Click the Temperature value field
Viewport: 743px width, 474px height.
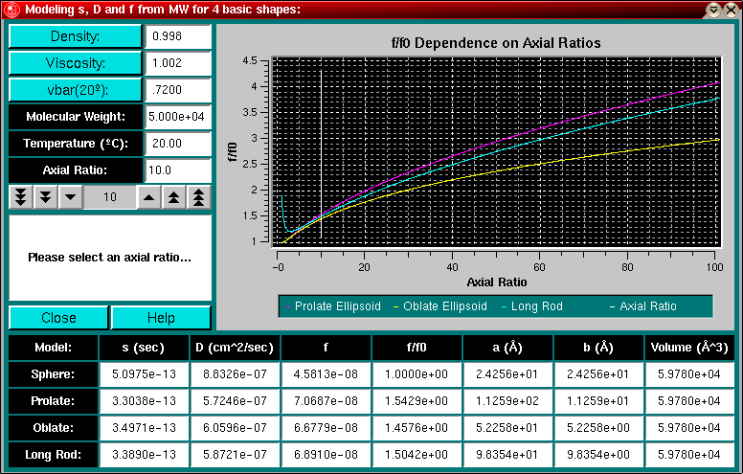(x=177, y=144)
